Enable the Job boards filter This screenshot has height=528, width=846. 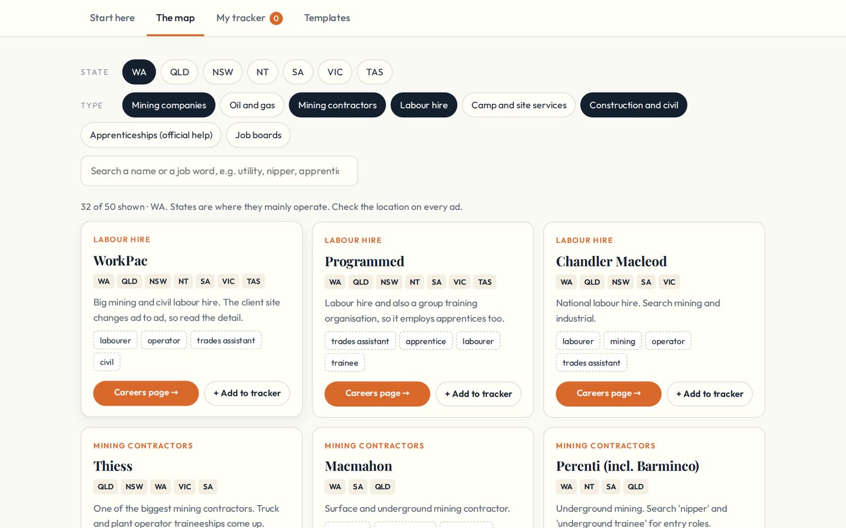(258, 135)
